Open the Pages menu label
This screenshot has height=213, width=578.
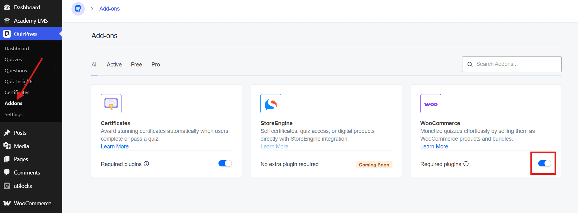coord(21,159)
